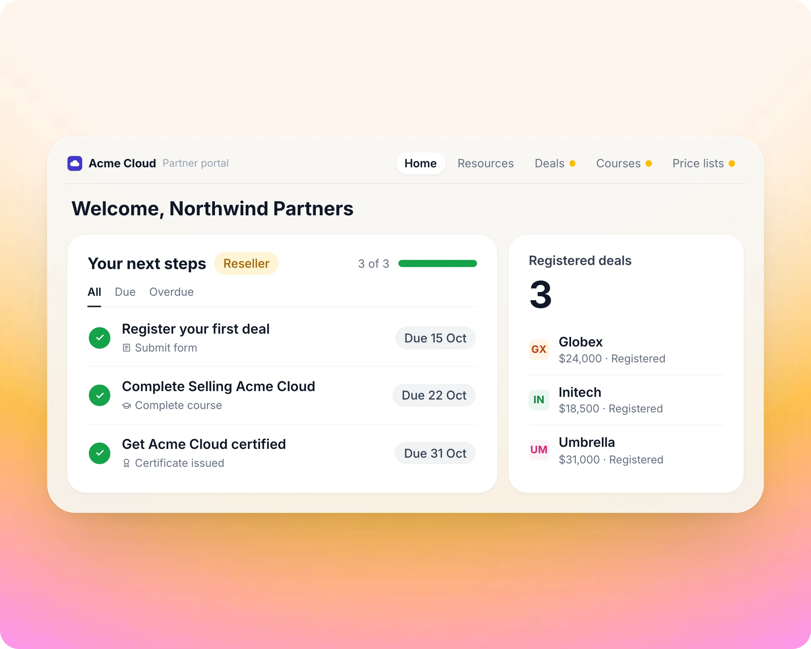Open the Get Acme Cloud certified step
Screen dimensions: 811x649
coord(282,453)
